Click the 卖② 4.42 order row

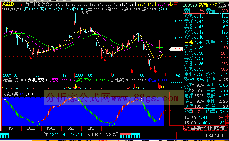(206, 32)
